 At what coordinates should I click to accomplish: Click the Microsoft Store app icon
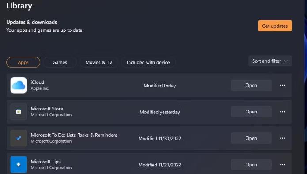coord(19,112)
